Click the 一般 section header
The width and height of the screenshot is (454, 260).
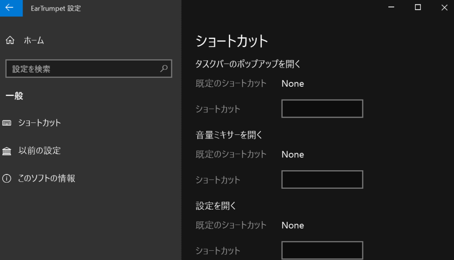pos(15,96)
